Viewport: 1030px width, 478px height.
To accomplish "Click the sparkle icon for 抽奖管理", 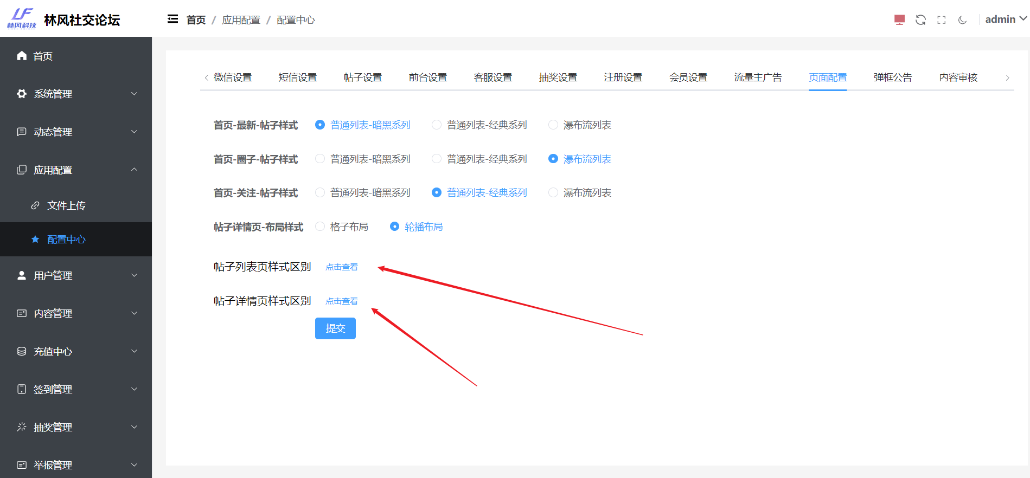I will coord(22,427).
